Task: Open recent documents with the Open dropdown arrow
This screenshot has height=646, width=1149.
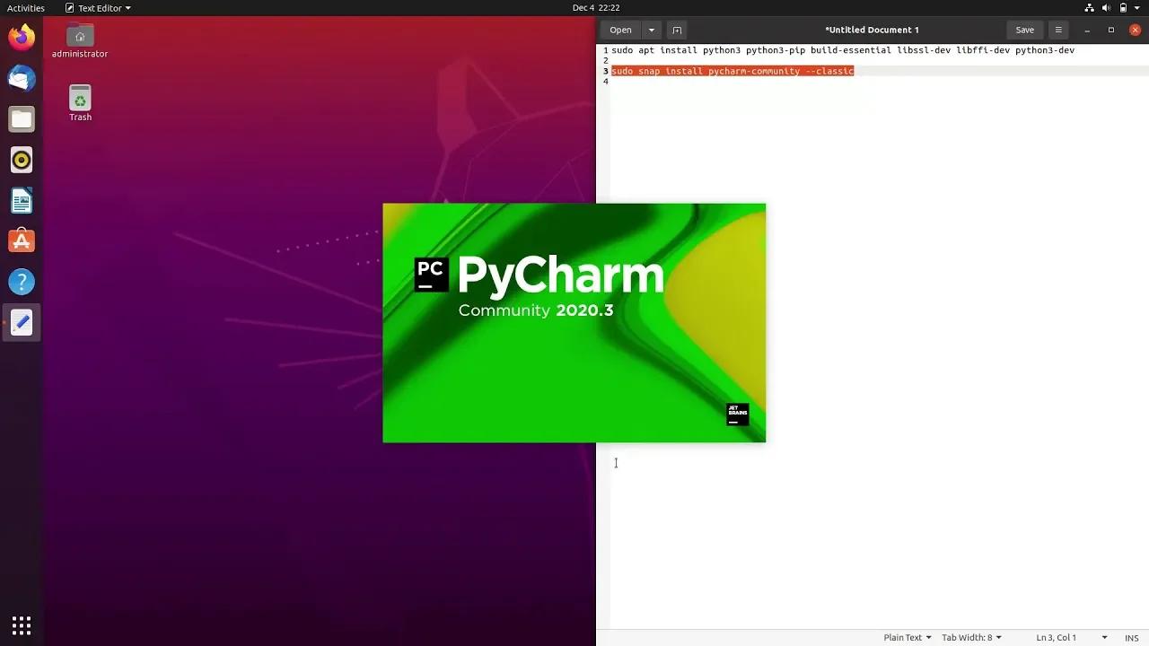Action: click(652, 30)
